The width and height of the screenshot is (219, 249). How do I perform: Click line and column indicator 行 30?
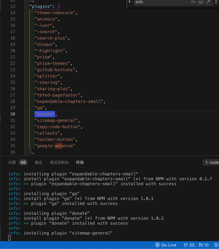[x=196, y=245]
